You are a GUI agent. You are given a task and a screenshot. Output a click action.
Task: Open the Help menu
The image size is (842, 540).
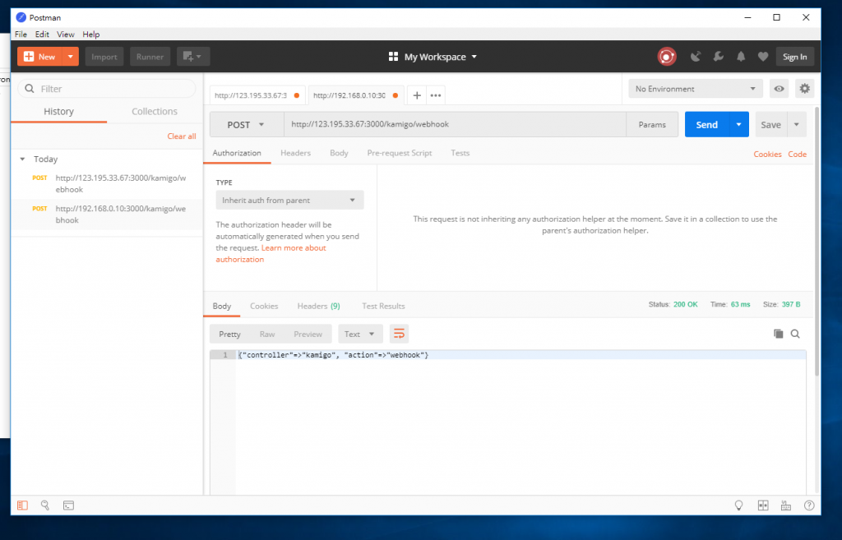click(90, 34)
